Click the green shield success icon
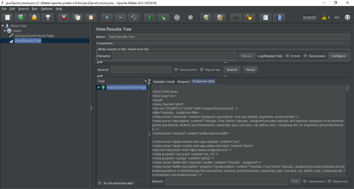354x189 pixels. click(103, 87)
